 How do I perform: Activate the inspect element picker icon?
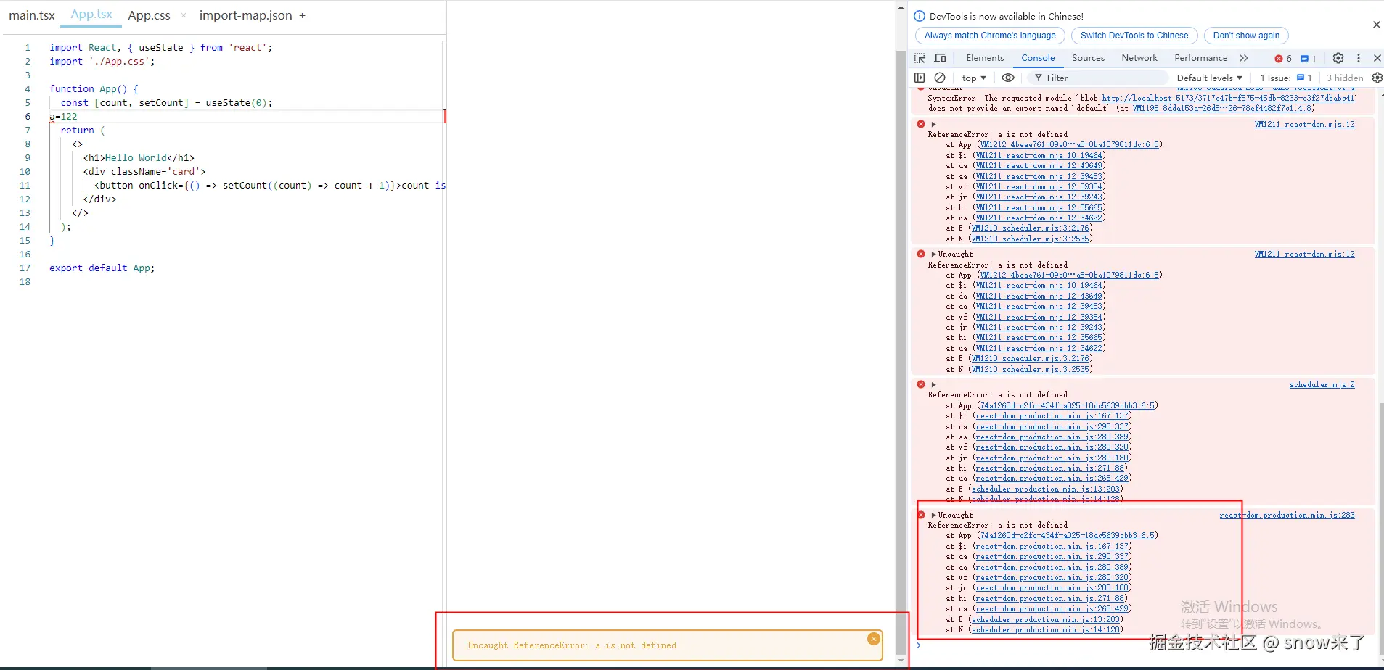pos(920,58)
